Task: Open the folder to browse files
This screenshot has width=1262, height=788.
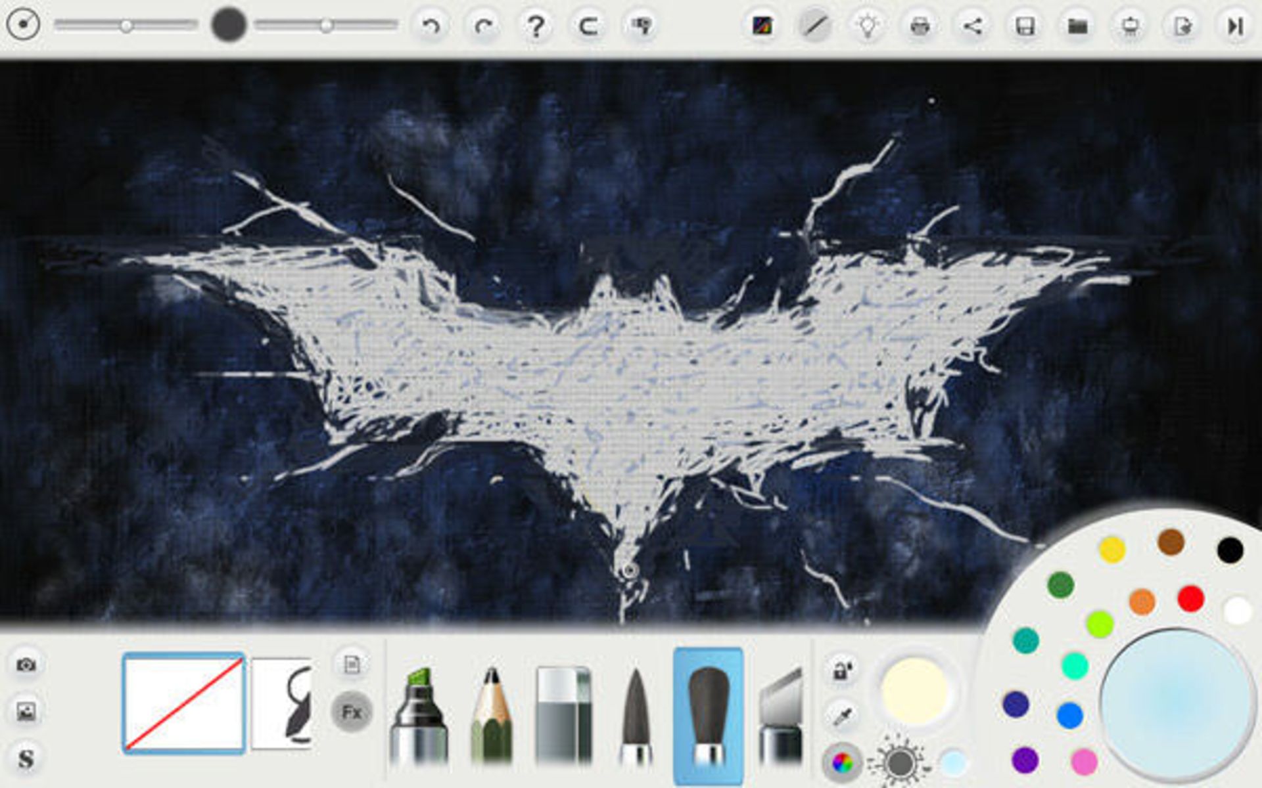Action: click(x=1077, y=26)
